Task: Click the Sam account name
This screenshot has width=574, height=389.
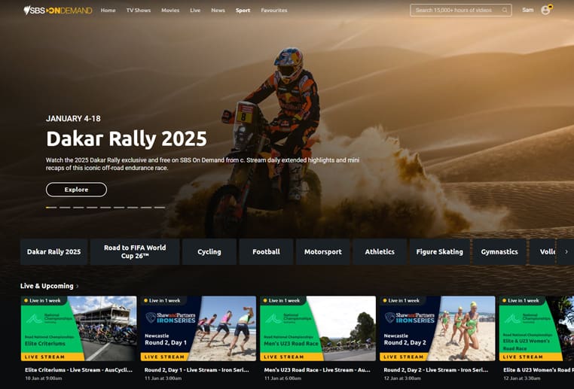Action: point(527,10)
